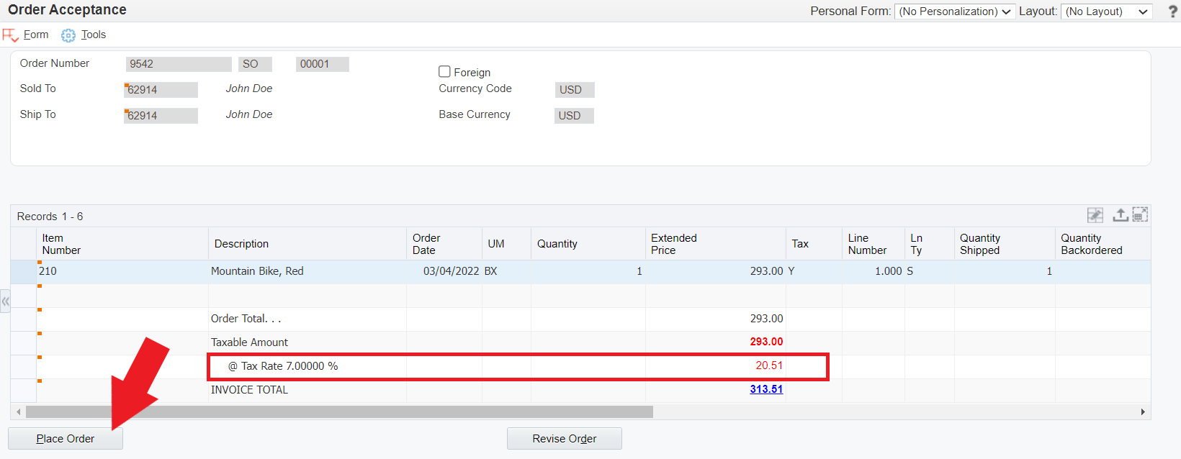Click the INVOICE TOTAL label cell

coord(307,391)
